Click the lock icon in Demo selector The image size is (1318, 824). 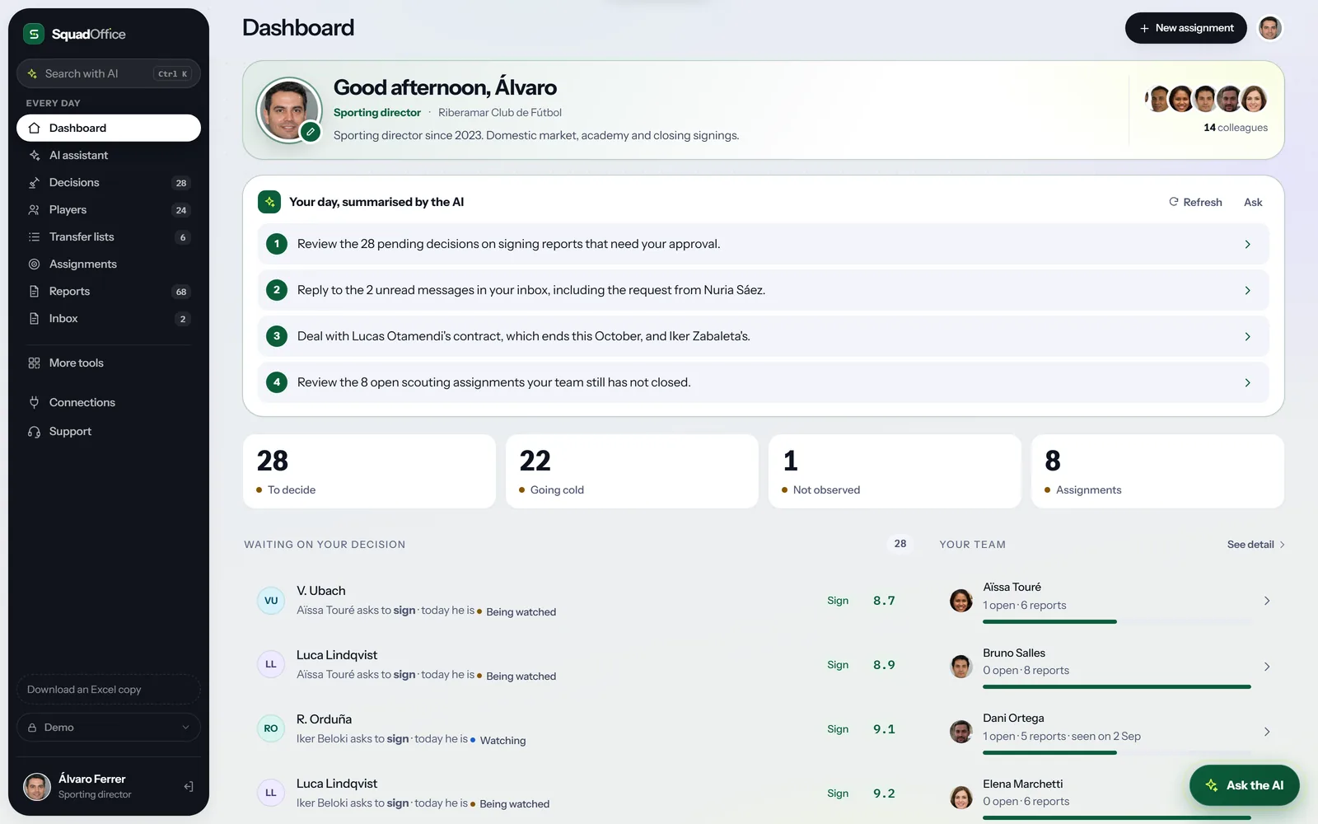point(32,728)
